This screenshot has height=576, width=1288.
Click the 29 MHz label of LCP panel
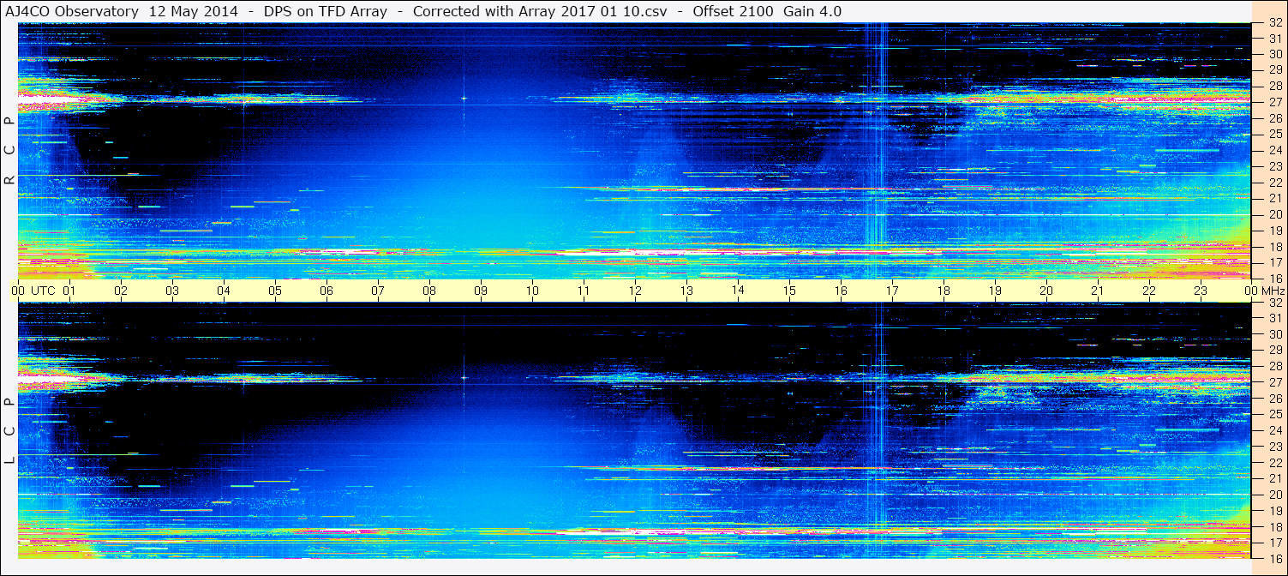click(1275, 351)
